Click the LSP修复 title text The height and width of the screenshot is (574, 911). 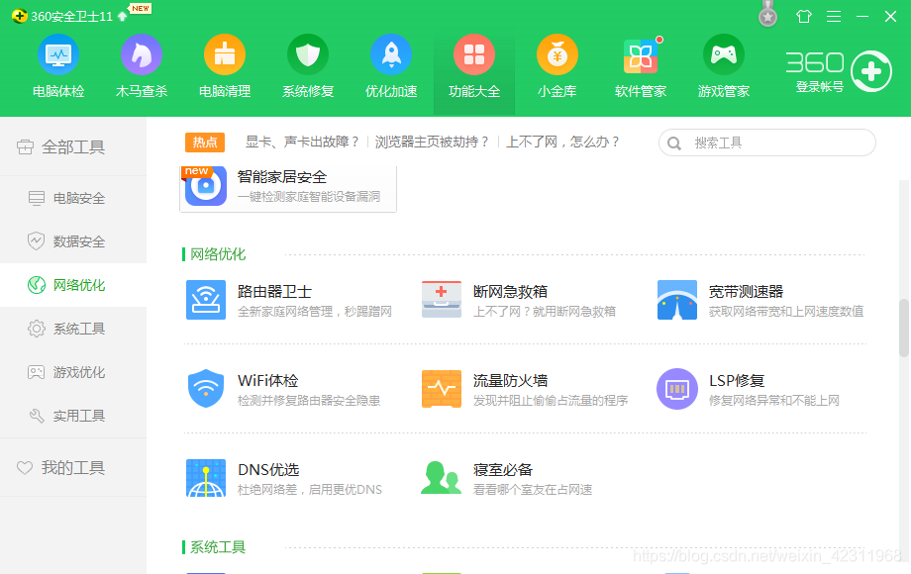(737, 381)
